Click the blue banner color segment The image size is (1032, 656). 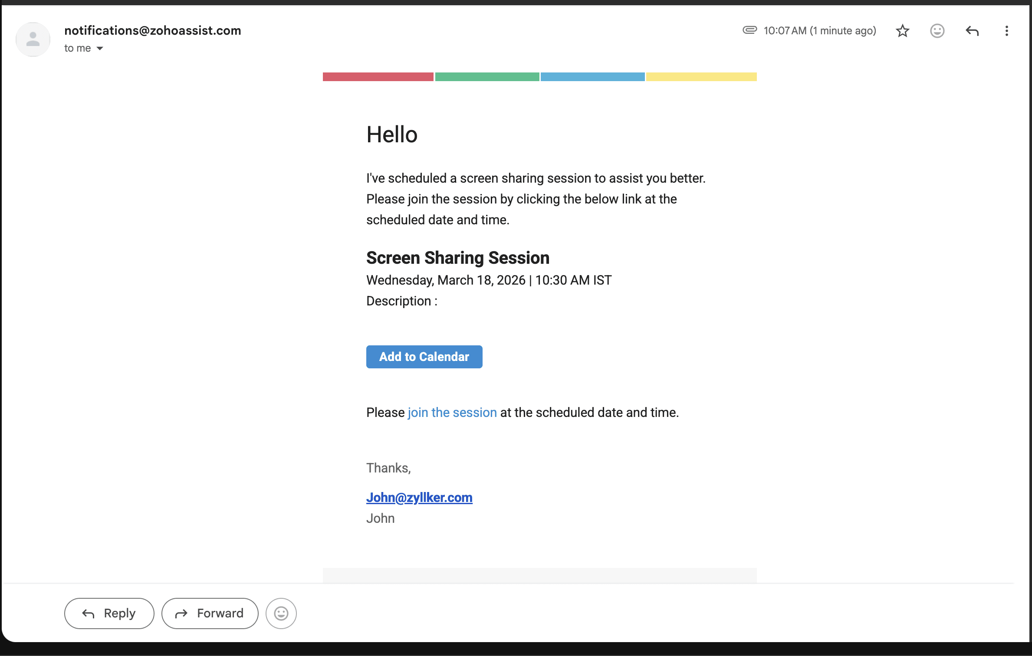point(592,77)
